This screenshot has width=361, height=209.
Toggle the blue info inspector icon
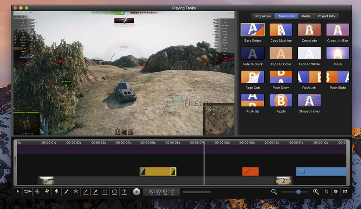336,191
